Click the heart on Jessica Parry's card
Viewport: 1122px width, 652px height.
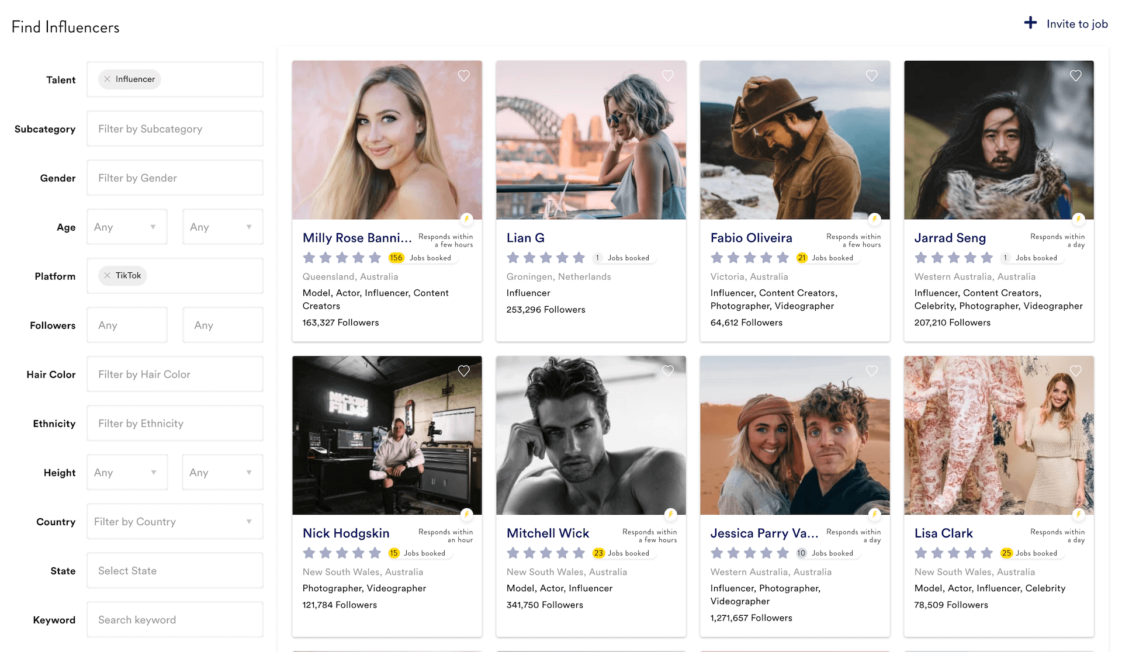point(871,370)
